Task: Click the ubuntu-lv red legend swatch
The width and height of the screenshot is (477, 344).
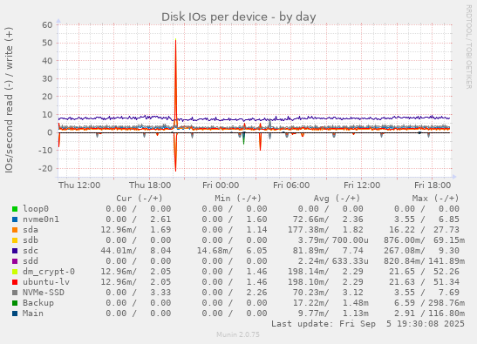Action: (15, 282)
